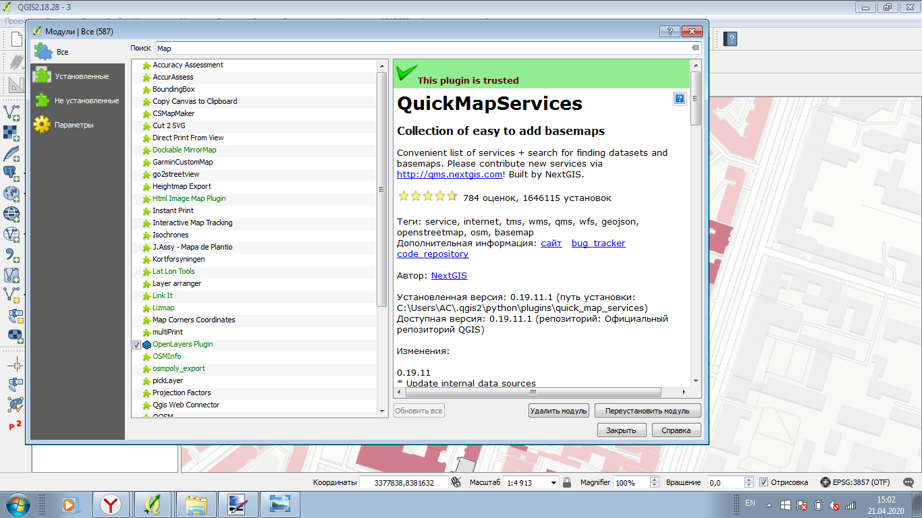Click the Закрыть button
The image size is (922, 518).
click(622, 430)
